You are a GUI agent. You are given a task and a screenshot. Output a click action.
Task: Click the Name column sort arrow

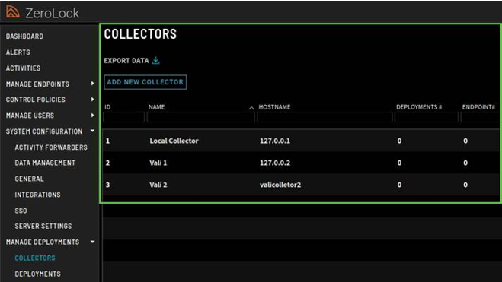[251, 108]
